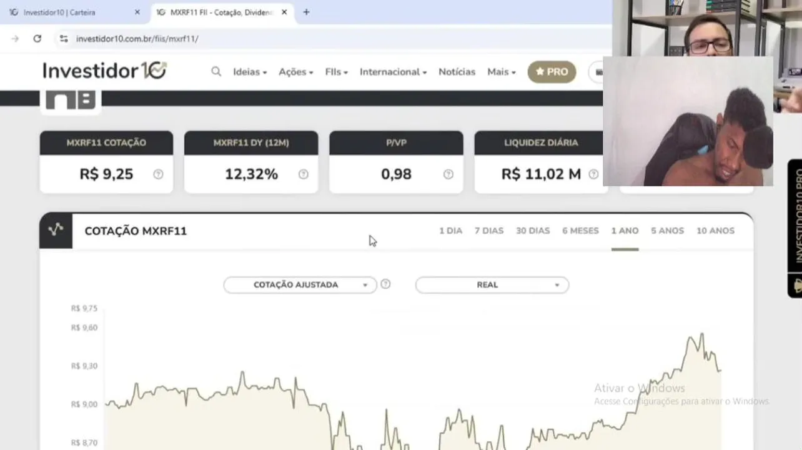Reload the page with the refresh icon

click(37, 39)
